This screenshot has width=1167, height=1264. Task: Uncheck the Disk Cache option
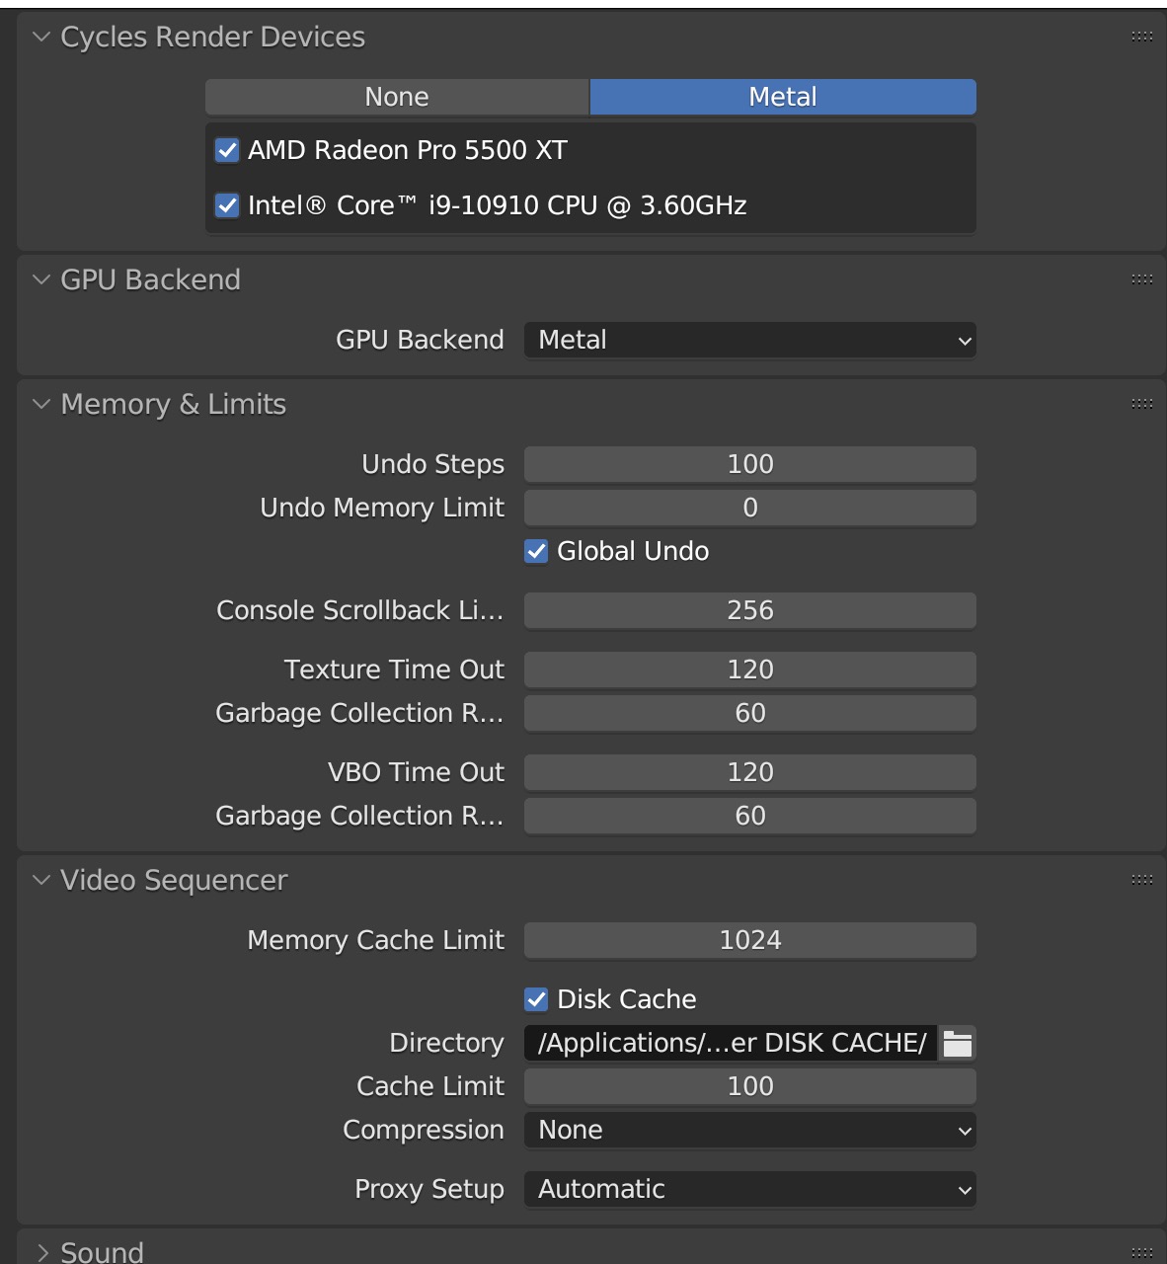536,999
